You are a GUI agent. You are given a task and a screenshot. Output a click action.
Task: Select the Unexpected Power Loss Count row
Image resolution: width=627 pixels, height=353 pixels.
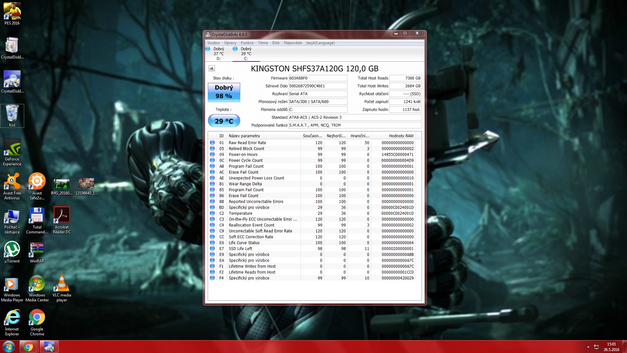click(x=312, y=178)
